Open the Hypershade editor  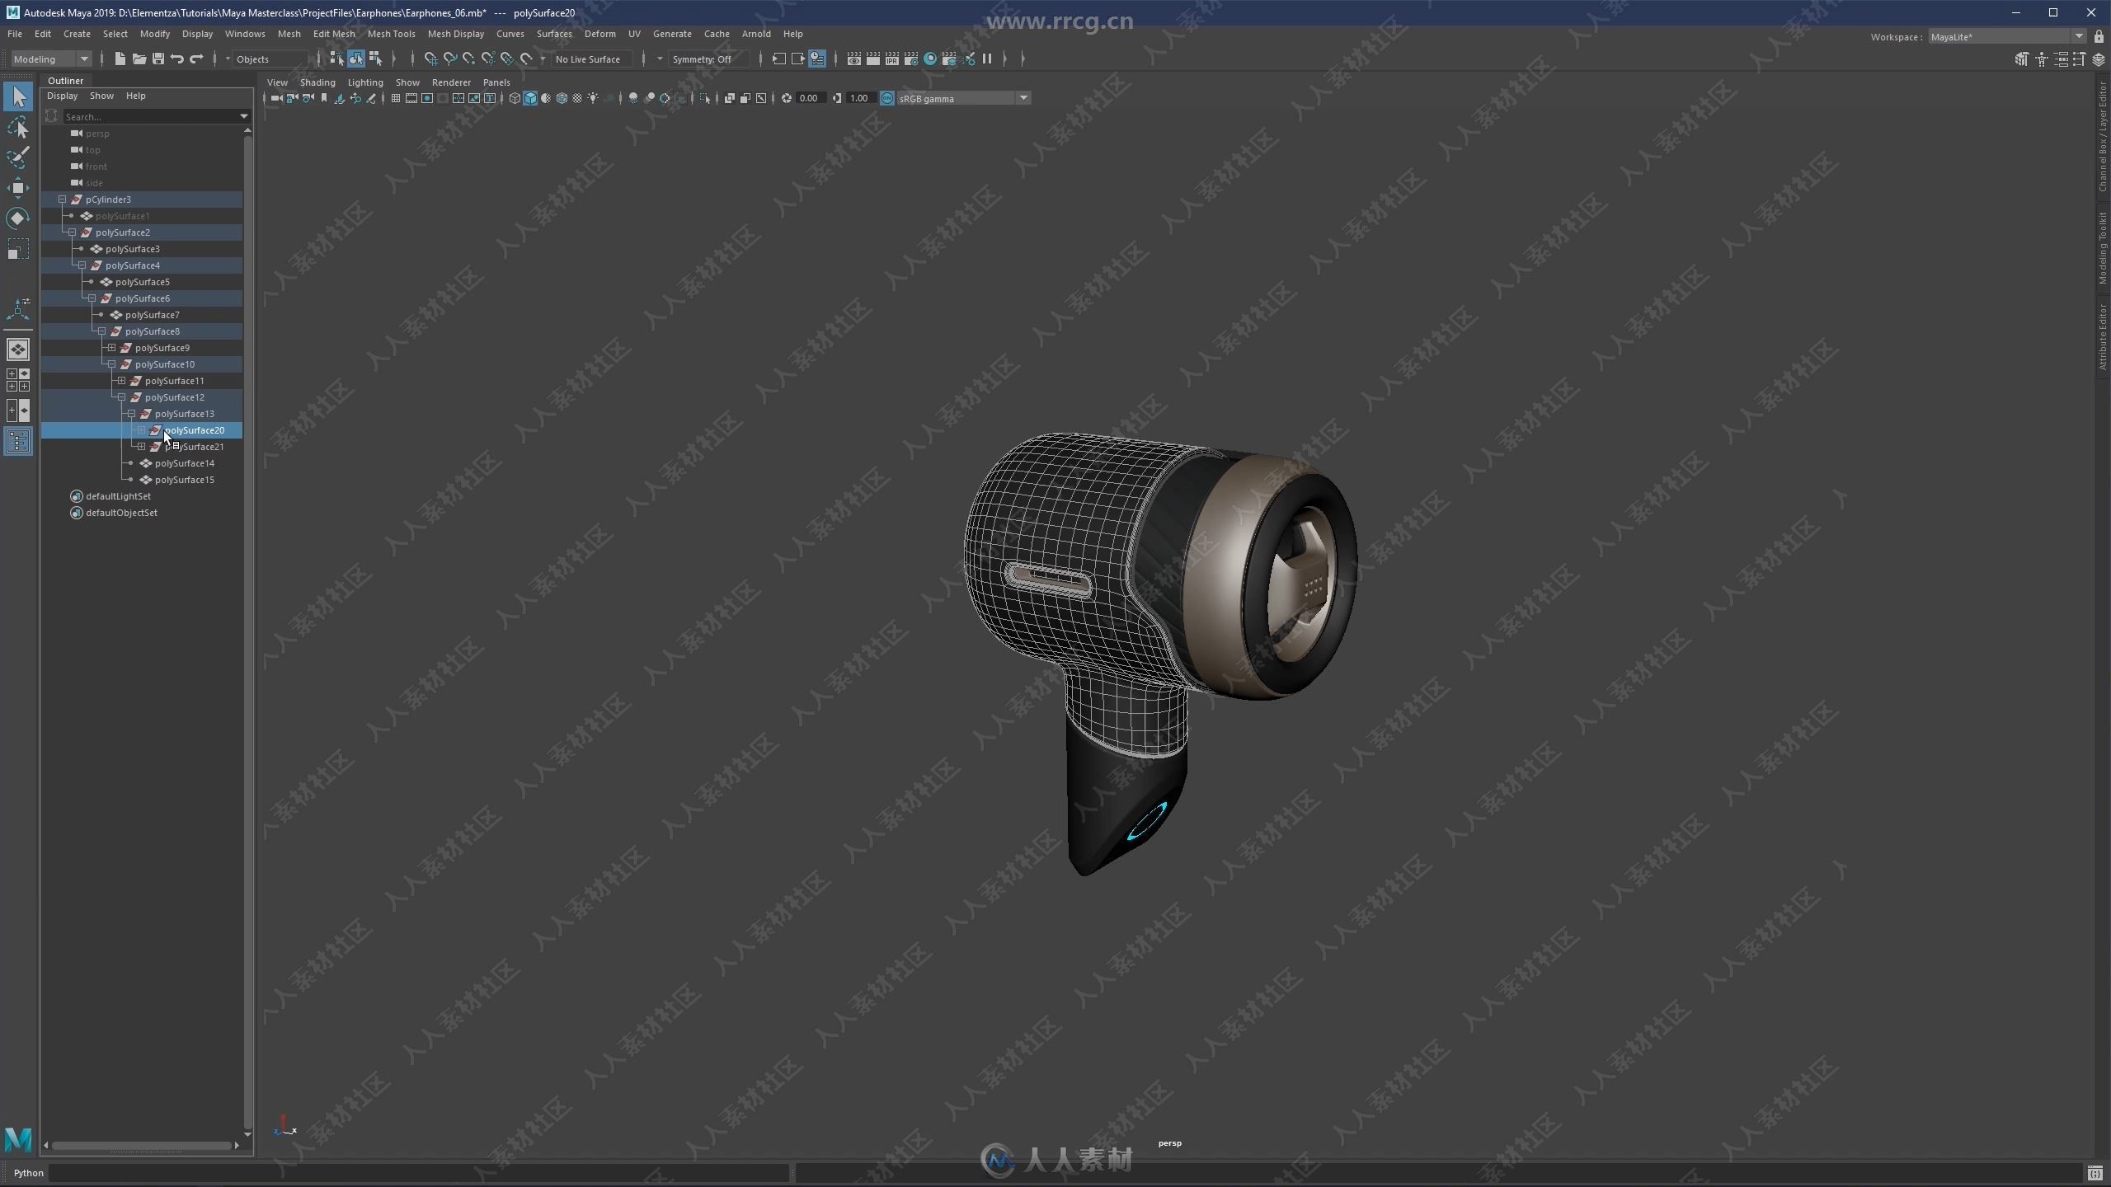click(x=929, y=59)
